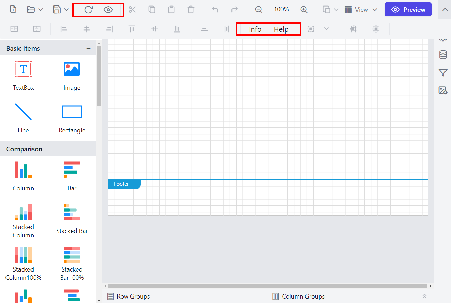This screenshot has width=451, height=303.
Task: Select the Stacked Column100% chart item
Action: (24, 263)
